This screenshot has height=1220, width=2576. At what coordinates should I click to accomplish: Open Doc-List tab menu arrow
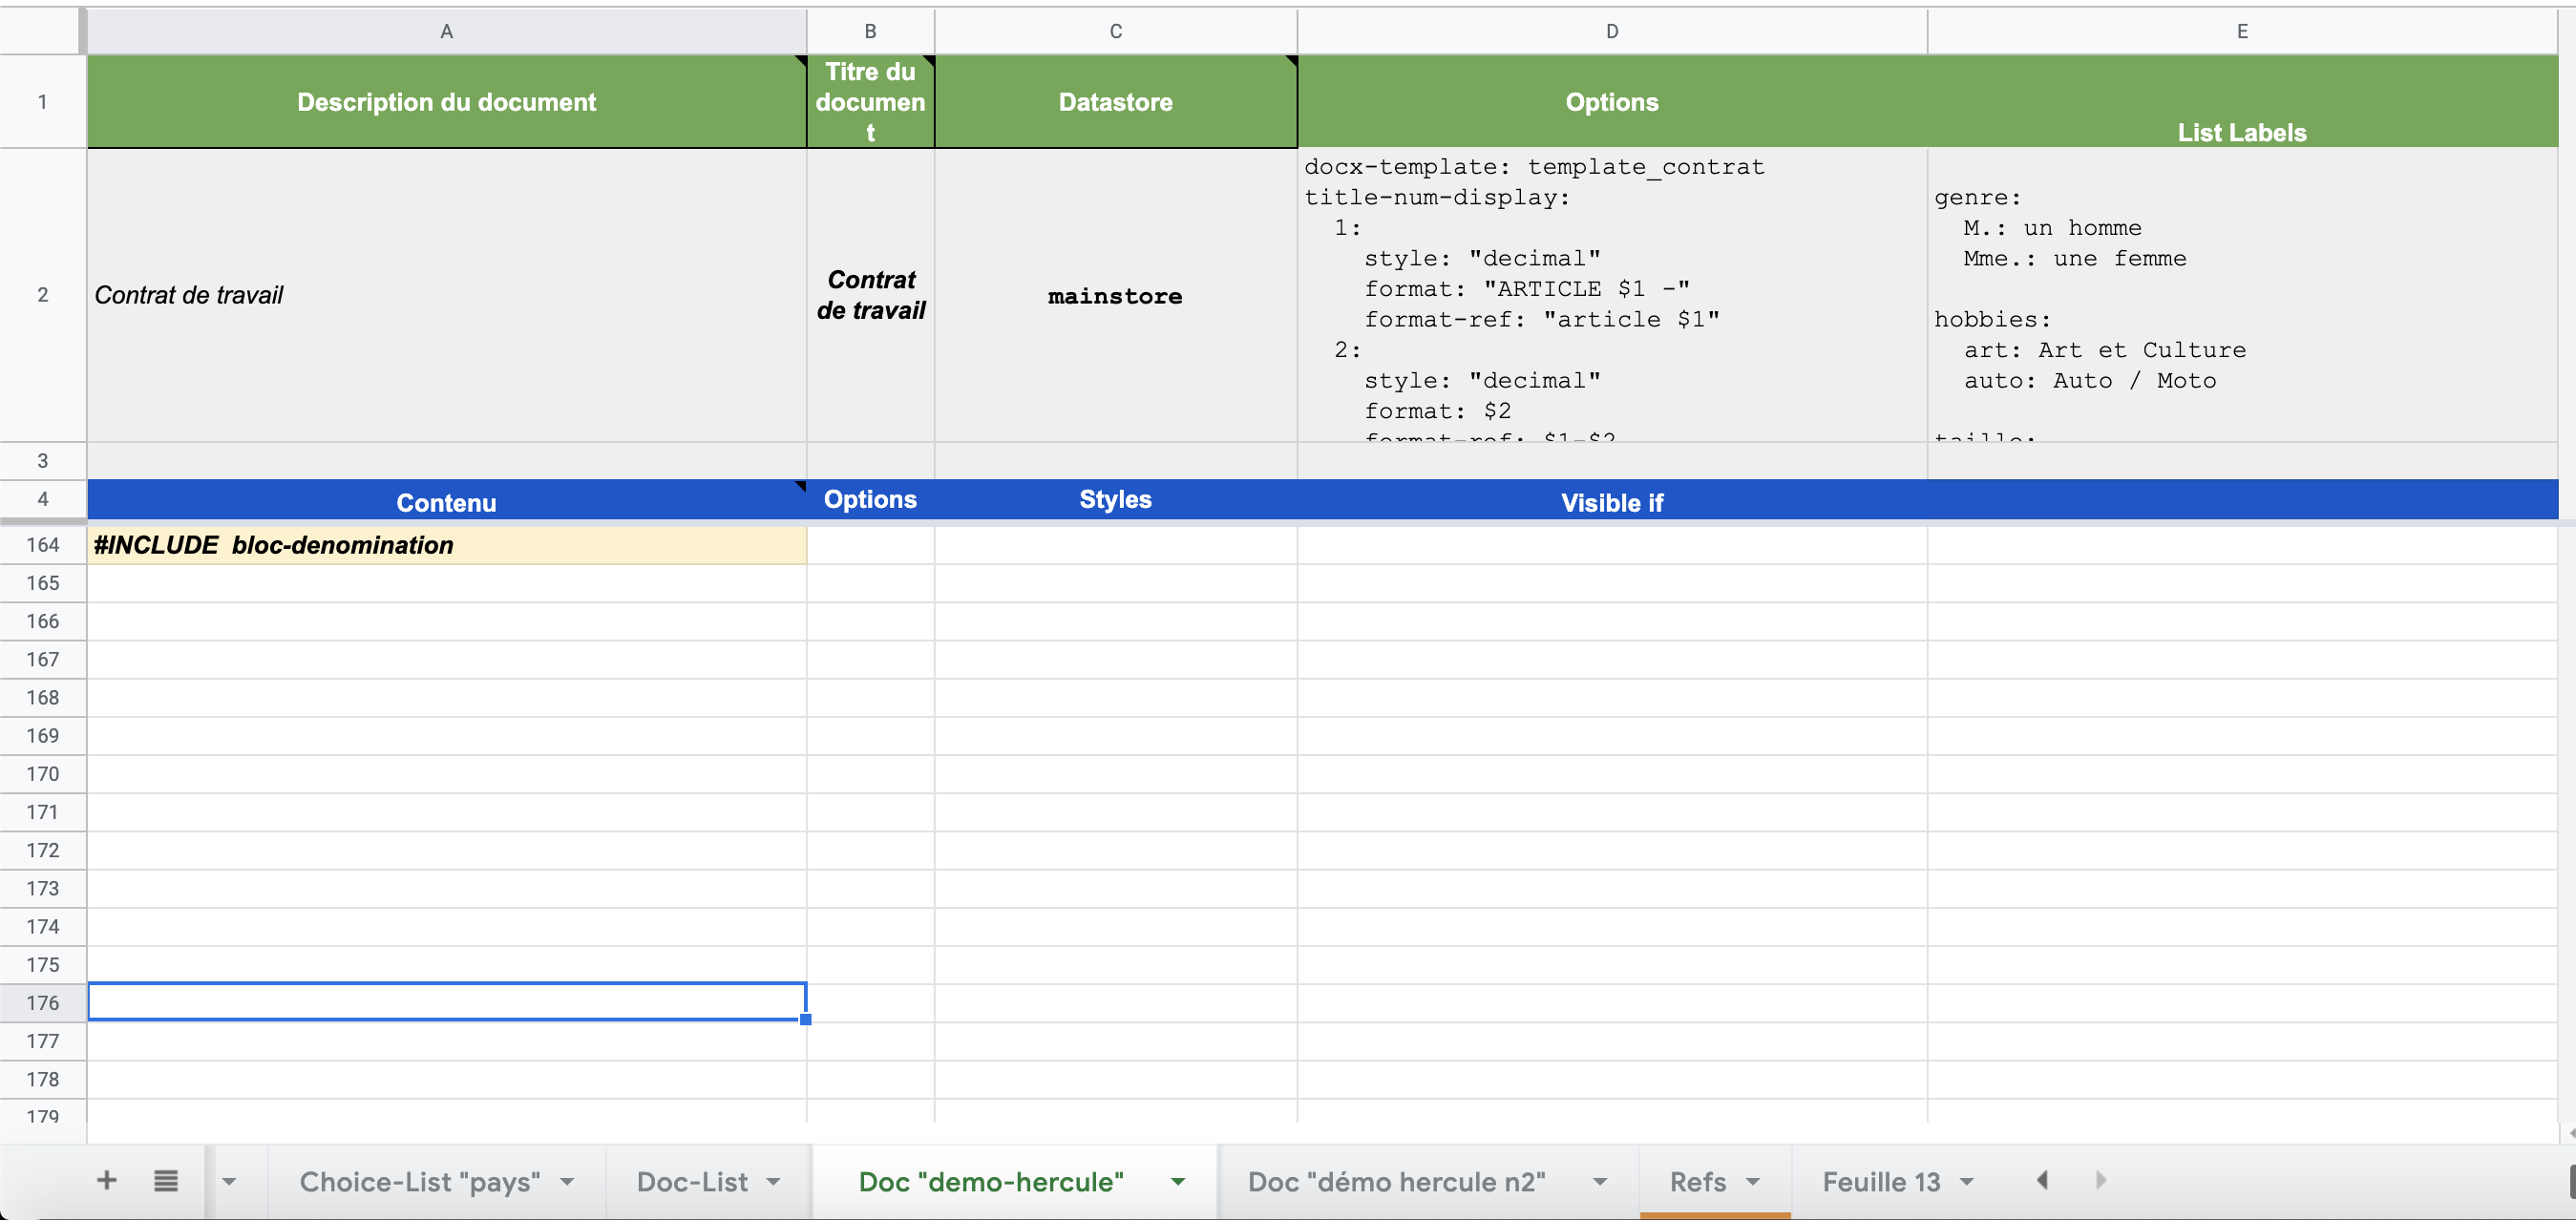pos(773,1182)
